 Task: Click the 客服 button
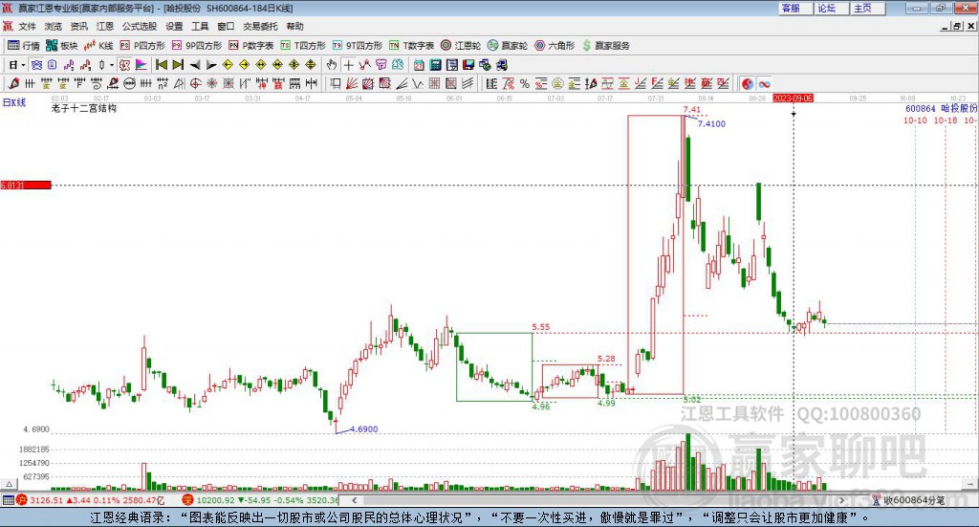(x=794, y=8)
